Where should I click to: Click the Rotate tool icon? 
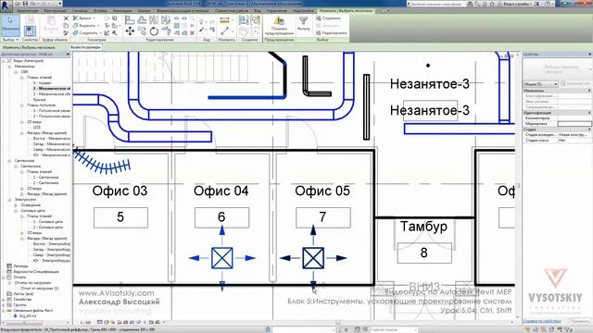154,31
